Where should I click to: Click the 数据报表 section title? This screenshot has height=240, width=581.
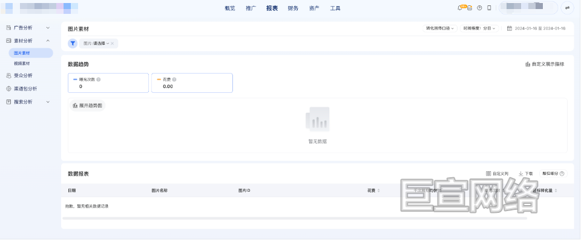[78, 174]
